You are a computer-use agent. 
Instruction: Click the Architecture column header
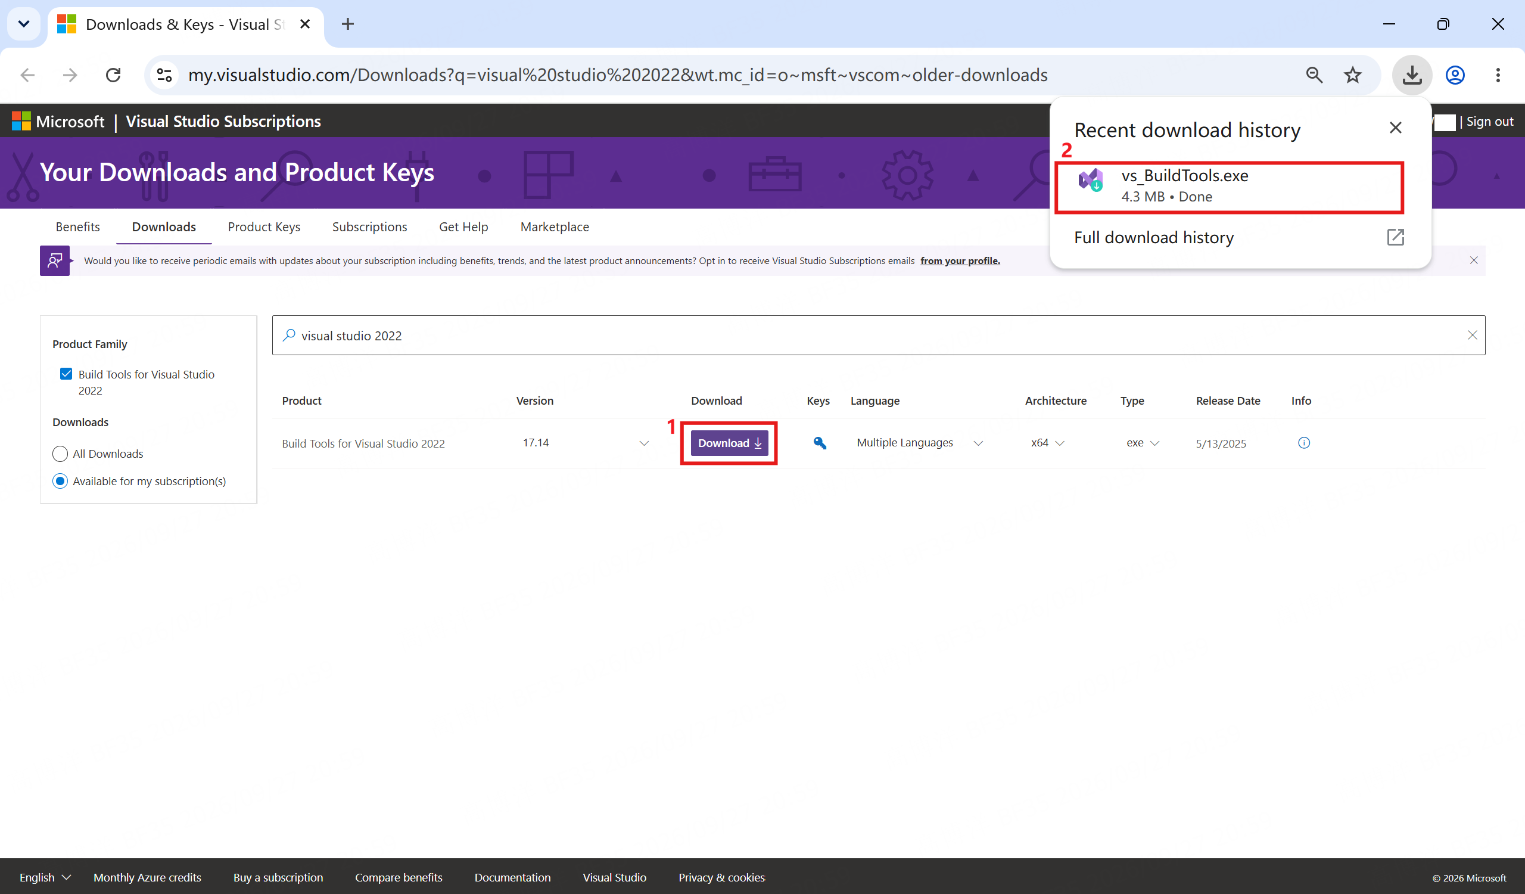tap(1056, 401)
